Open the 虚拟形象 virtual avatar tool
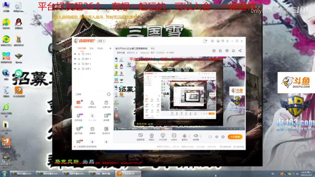The width and height of the screenshot is (315, 177). tap(78, 130)
